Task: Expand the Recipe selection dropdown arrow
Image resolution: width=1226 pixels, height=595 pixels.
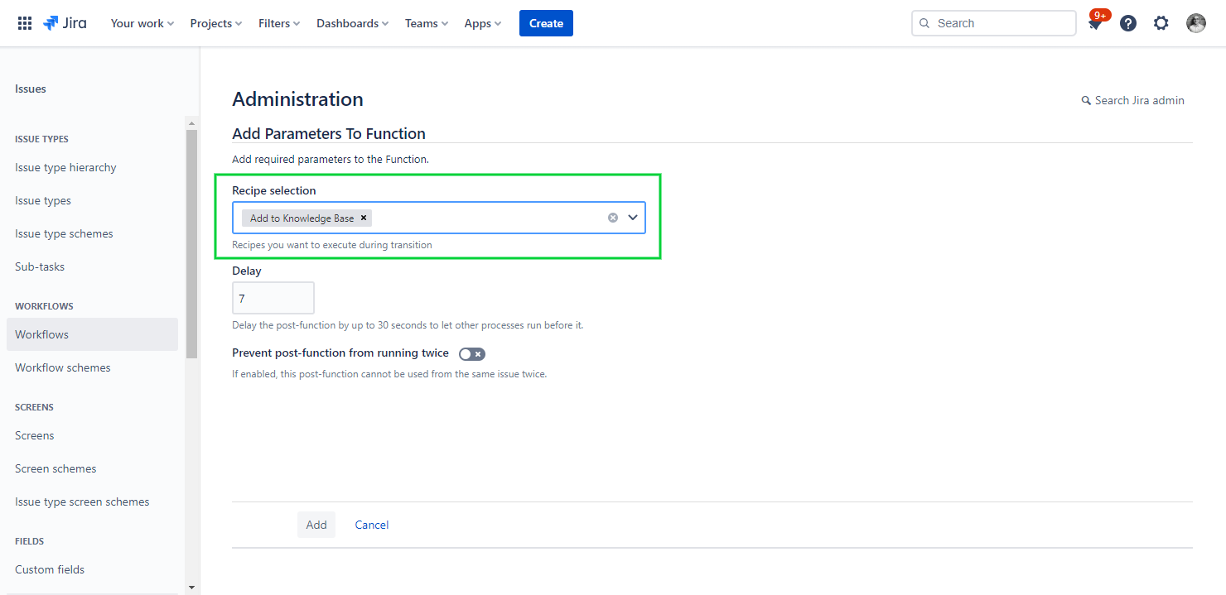Action: pyautogui.click(x=633, y=218)
